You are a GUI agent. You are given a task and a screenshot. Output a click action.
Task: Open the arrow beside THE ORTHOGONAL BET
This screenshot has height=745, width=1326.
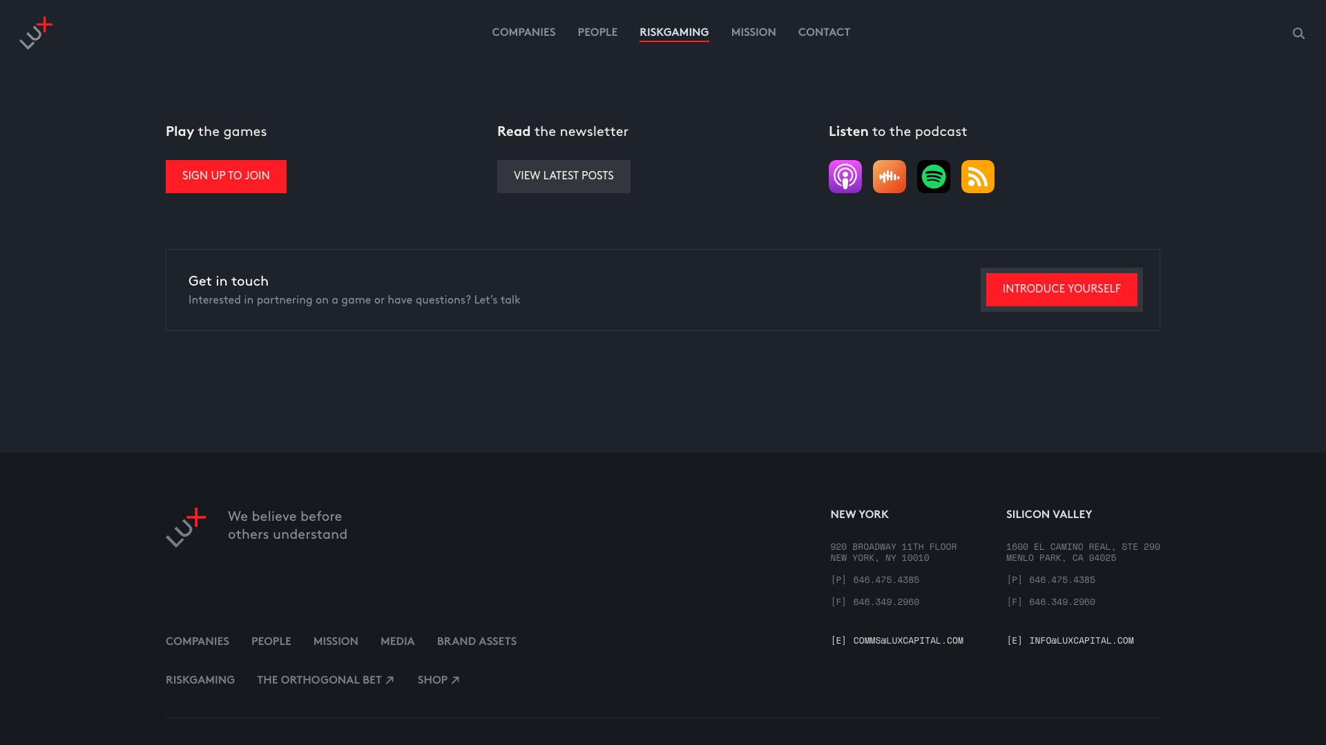click(389, 679)
